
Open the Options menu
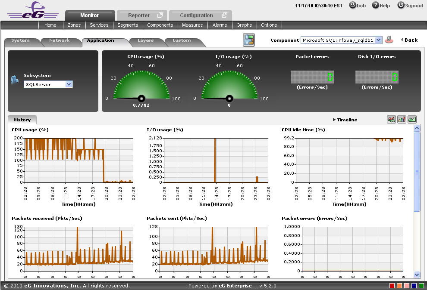(269, 25)
